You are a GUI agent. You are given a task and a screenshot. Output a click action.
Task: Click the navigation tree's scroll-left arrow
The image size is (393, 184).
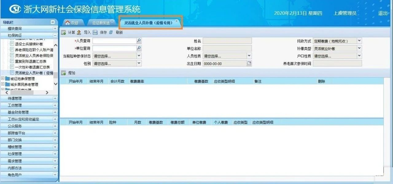pyautogui.click(x=7, y=92)
